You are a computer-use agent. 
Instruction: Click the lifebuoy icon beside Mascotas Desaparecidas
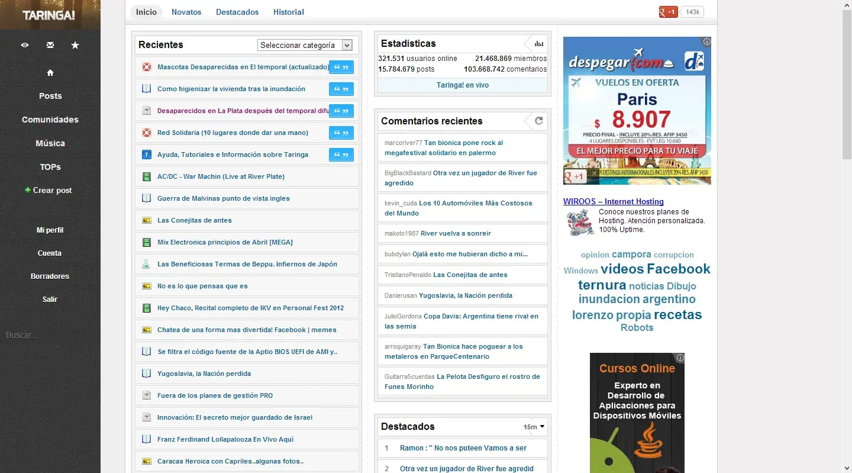click(147, 67)
